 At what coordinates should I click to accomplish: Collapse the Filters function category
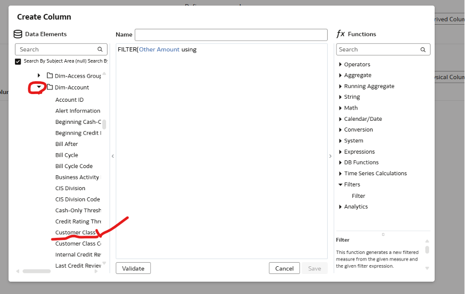click(340, 185)
